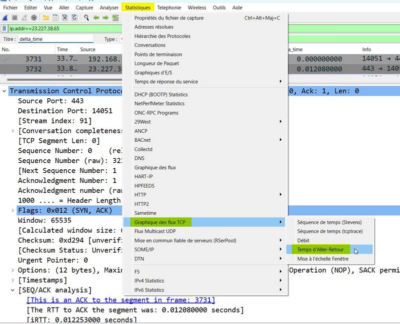Screen dimensions: 400x324
Task: Open the find packet magnifier icon
Action: coord(87,18)
